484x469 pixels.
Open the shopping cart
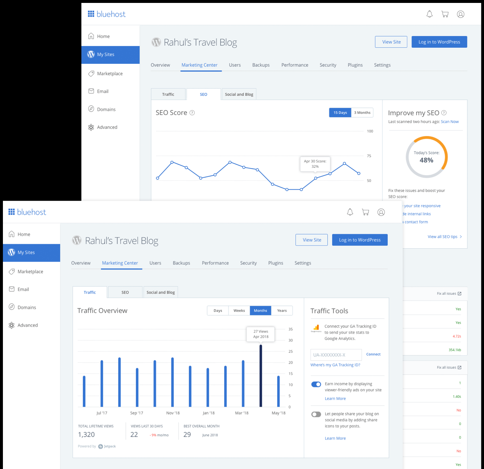(x=365, y=212)
